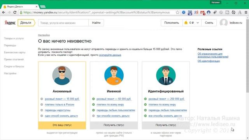
Task: Click the wallet icon beside balance
Action: [186, 23]
